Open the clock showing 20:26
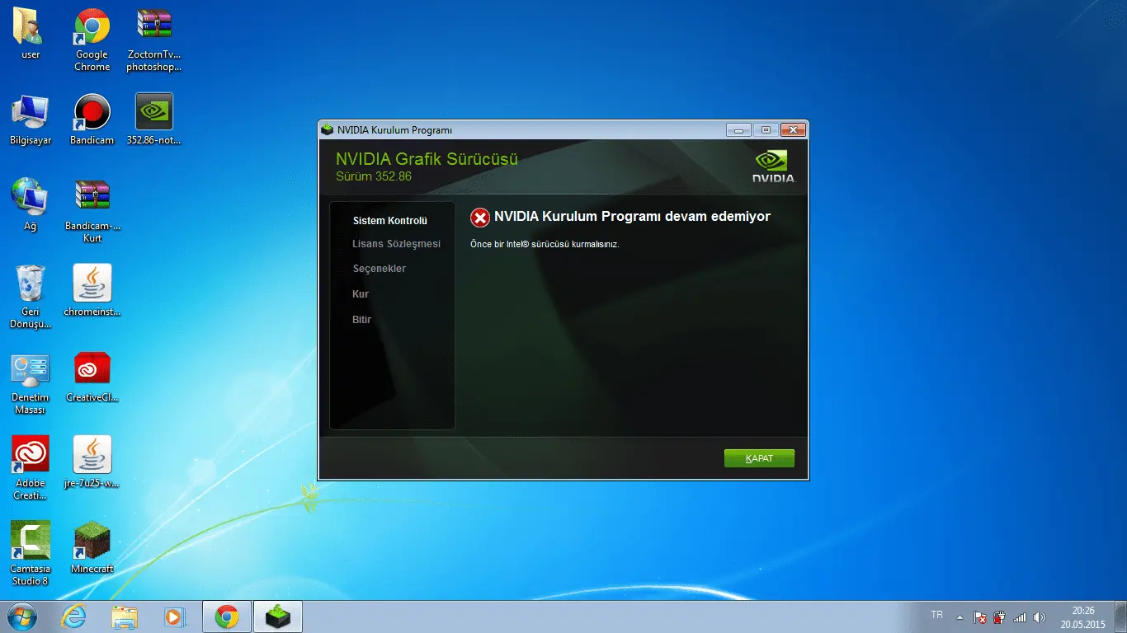The image size is (1127, 633). click(1083, 617)
